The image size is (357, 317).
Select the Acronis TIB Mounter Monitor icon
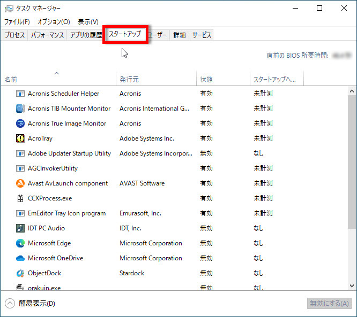(x=20, y=109)
